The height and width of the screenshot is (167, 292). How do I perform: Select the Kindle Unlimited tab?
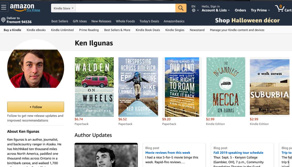[x=62, y=30]
